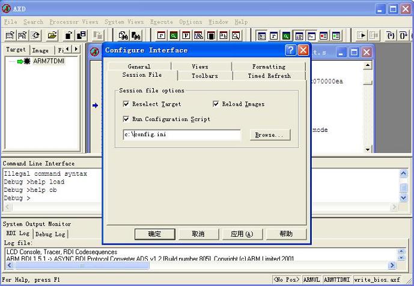Click the RDI log scroll-right arrow
Viewport: 414px width, 286px height.
[392, 265]
